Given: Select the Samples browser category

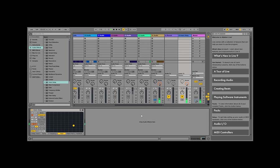Looking at the screenshot, I should pos(36,61).
